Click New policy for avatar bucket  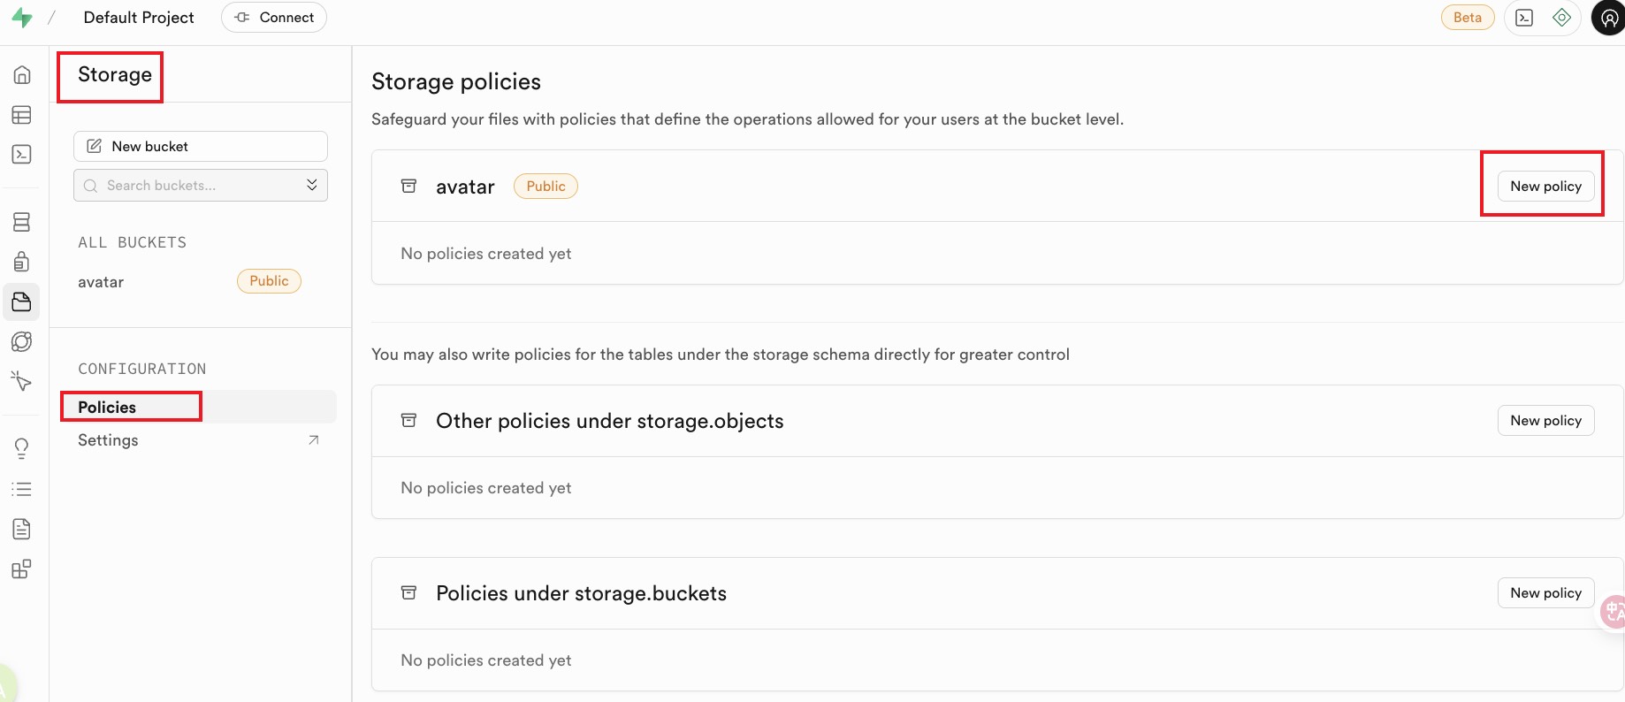click(x=1545, y=187)
